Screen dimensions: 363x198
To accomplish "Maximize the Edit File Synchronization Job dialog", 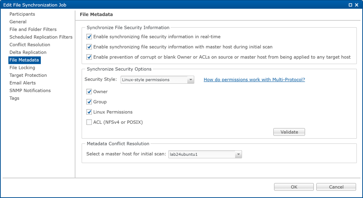I will click(350, 5).
